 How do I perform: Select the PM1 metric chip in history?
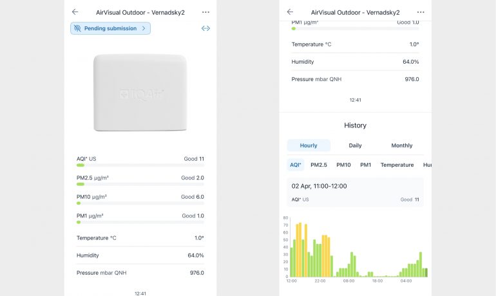coord(365,165)
